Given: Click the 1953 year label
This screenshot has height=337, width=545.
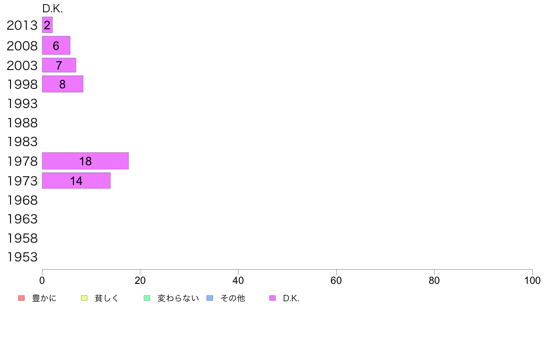Looking at the screenshot, I should click(x=22, y=257).
